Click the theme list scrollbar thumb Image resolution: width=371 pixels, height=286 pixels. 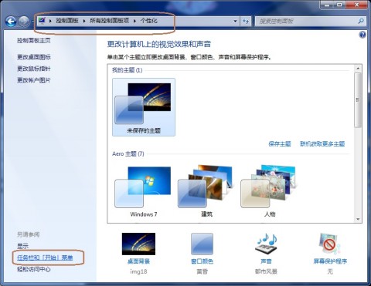[x=358, y=99]
